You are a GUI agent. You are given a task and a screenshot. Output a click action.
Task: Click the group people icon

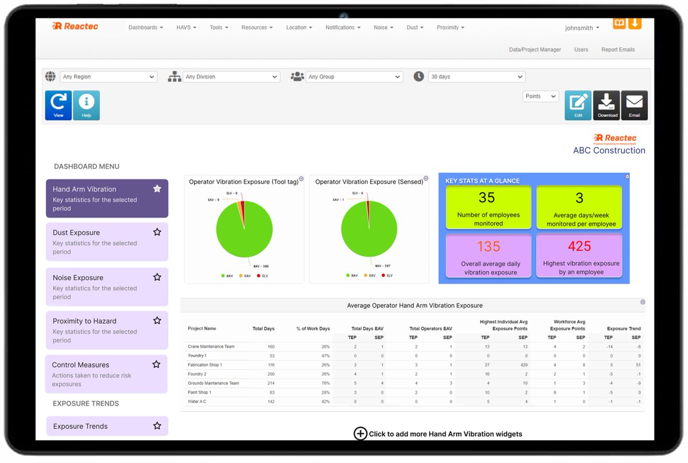(x=297, y=76)
